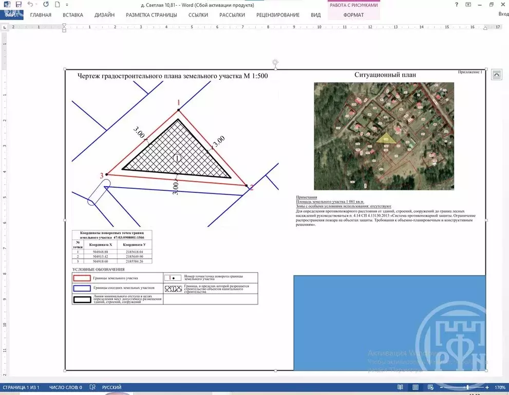Open the Undo history dropdown arrow
509x395 pixels.
click(37, 5)
